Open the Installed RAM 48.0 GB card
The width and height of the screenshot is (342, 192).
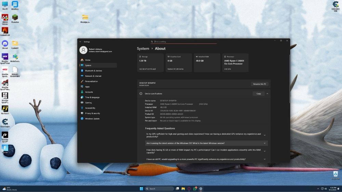click(207, 63)
